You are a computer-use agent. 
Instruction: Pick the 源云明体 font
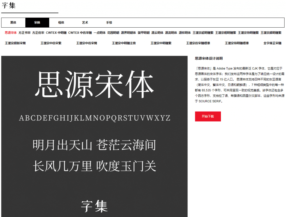coord(157,33)
